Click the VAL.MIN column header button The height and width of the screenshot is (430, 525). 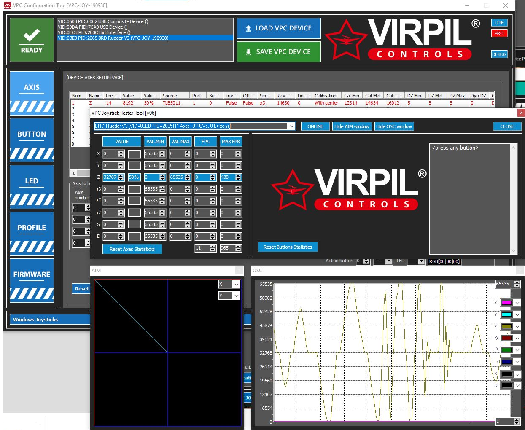point(155,142)
